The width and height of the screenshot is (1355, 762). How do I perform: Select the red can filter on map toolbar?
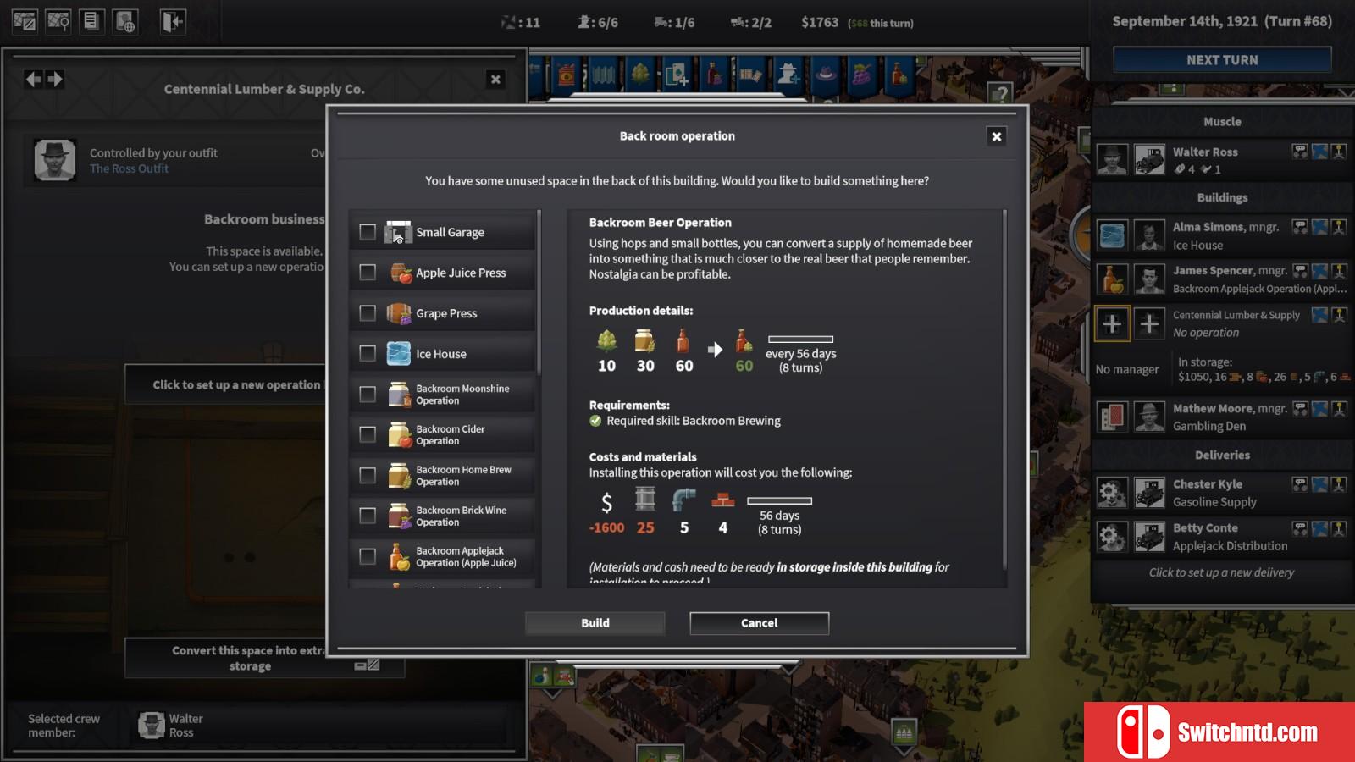click(566, 75)
